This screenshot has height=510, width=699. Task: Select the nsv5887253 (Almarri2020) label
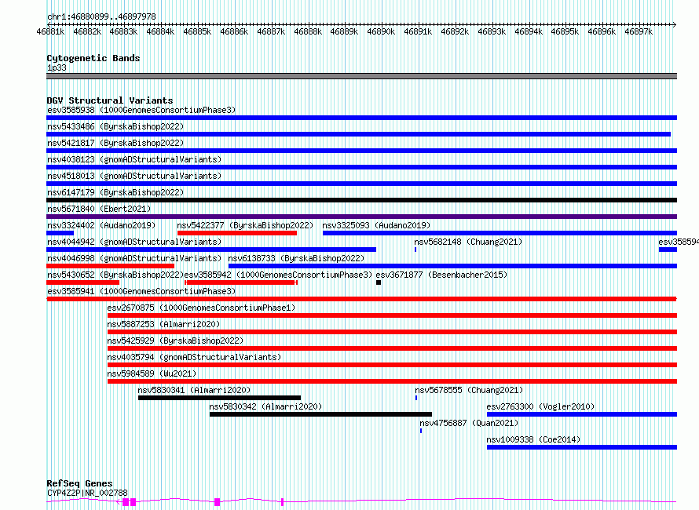[163, 324]
